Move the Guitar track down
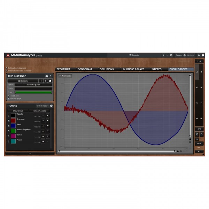 click(48, 136)
